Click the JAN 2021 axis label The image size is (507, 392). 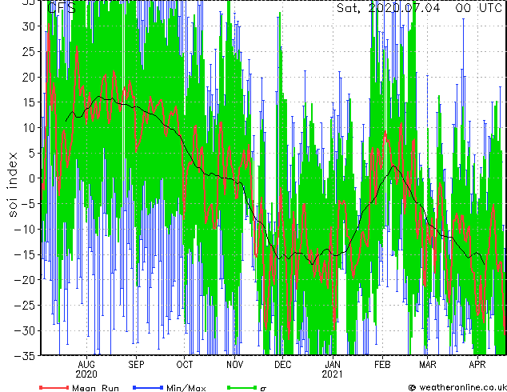[x=333, y=370]
